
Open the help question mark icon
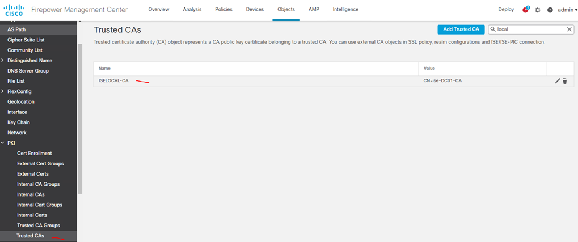point(550,10)
